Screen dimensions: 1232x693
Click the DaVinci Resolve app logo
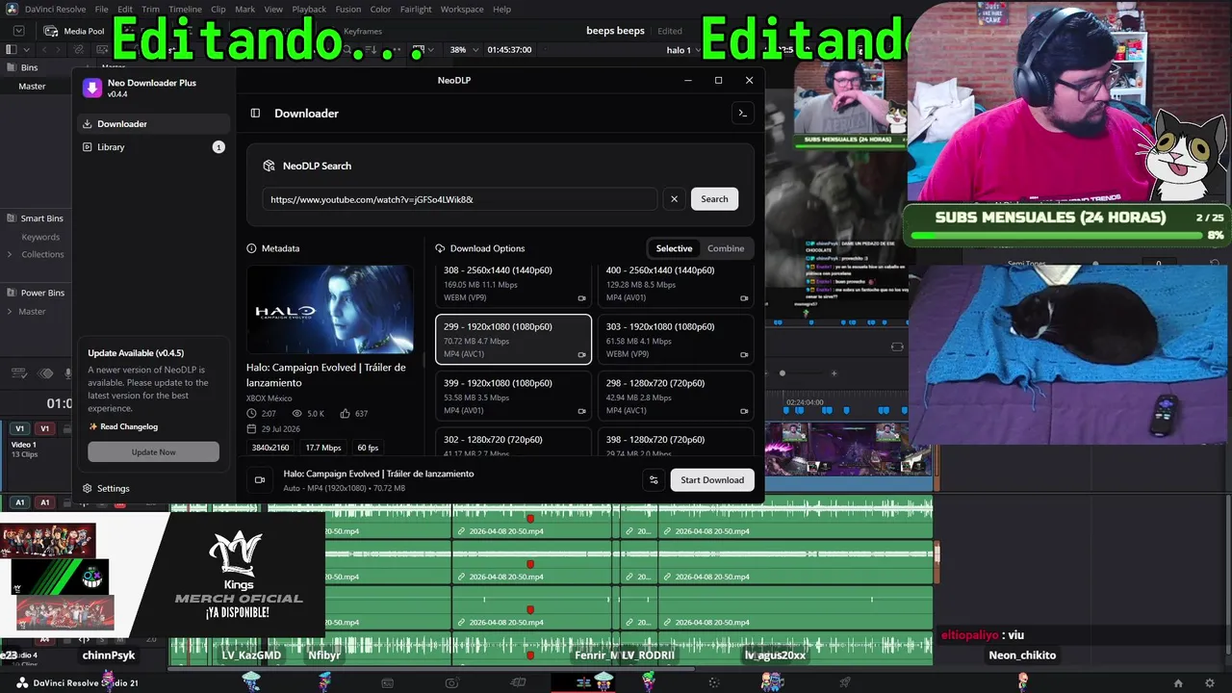12,9
